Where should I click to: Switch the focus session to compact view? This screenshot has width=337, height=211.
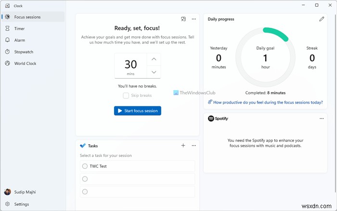coord(183,19)
